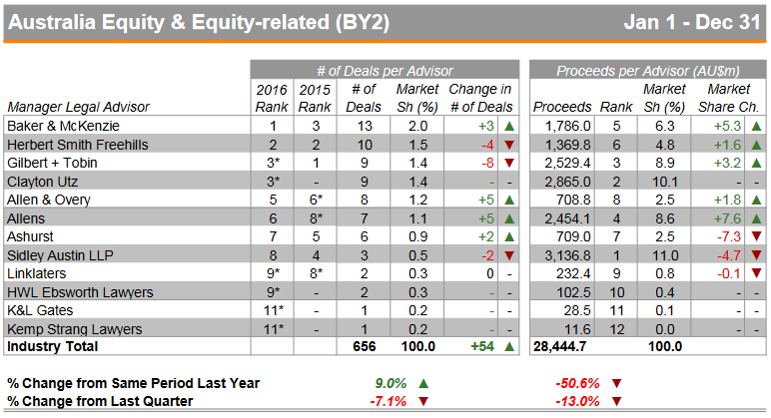
Task: Click the 9.0% yearly change value
Action: click(390, 384)
